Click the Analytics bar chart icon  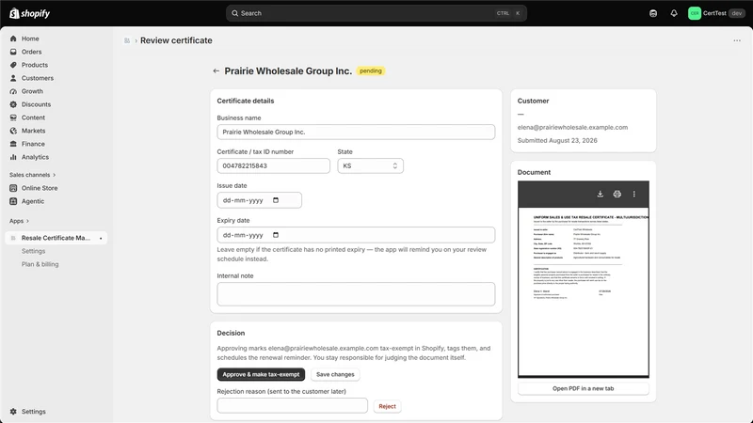[13, 157]
